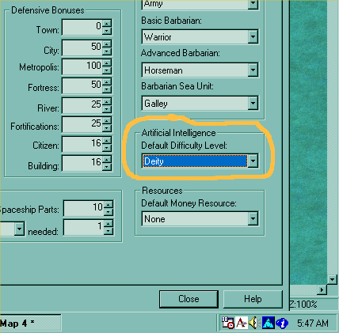Decrease Spaceship Parts with down arrow
The image size is (339, 333).
[x=109, y=212]
